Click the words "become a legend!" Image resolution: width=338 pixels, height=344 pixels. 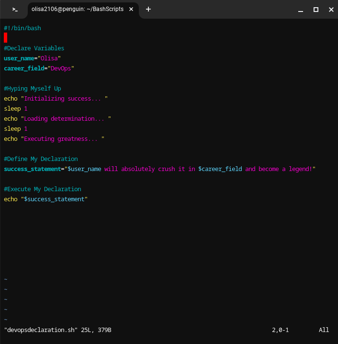285,169
